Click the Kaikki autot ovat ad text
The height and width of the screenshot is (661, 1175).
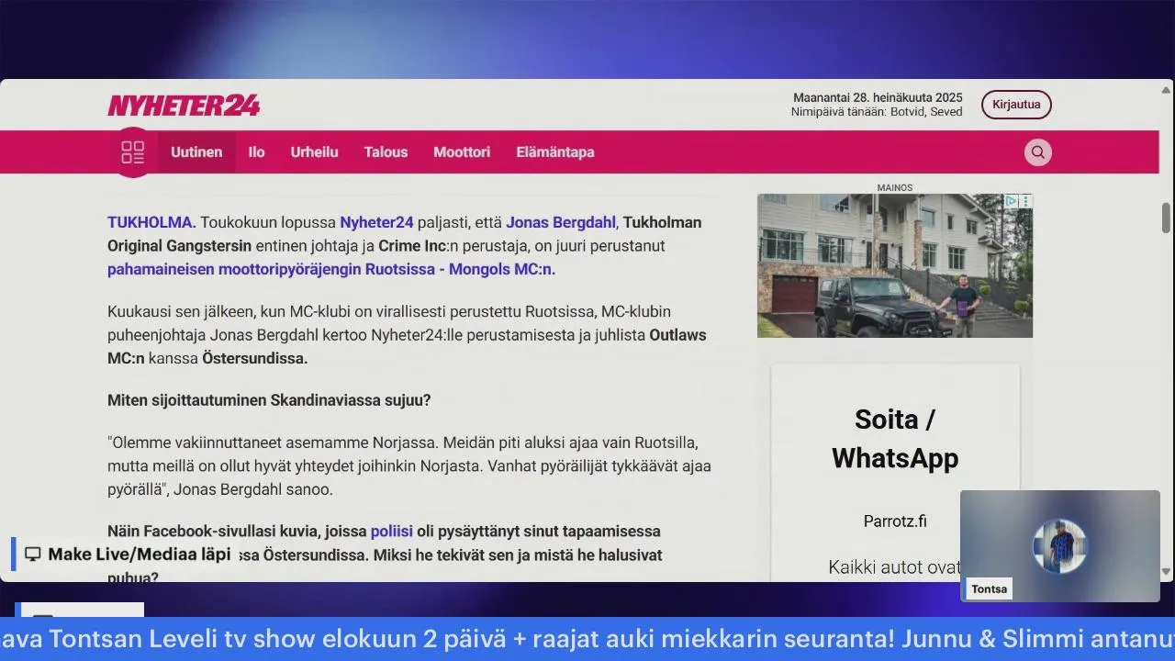click(894, 567)
